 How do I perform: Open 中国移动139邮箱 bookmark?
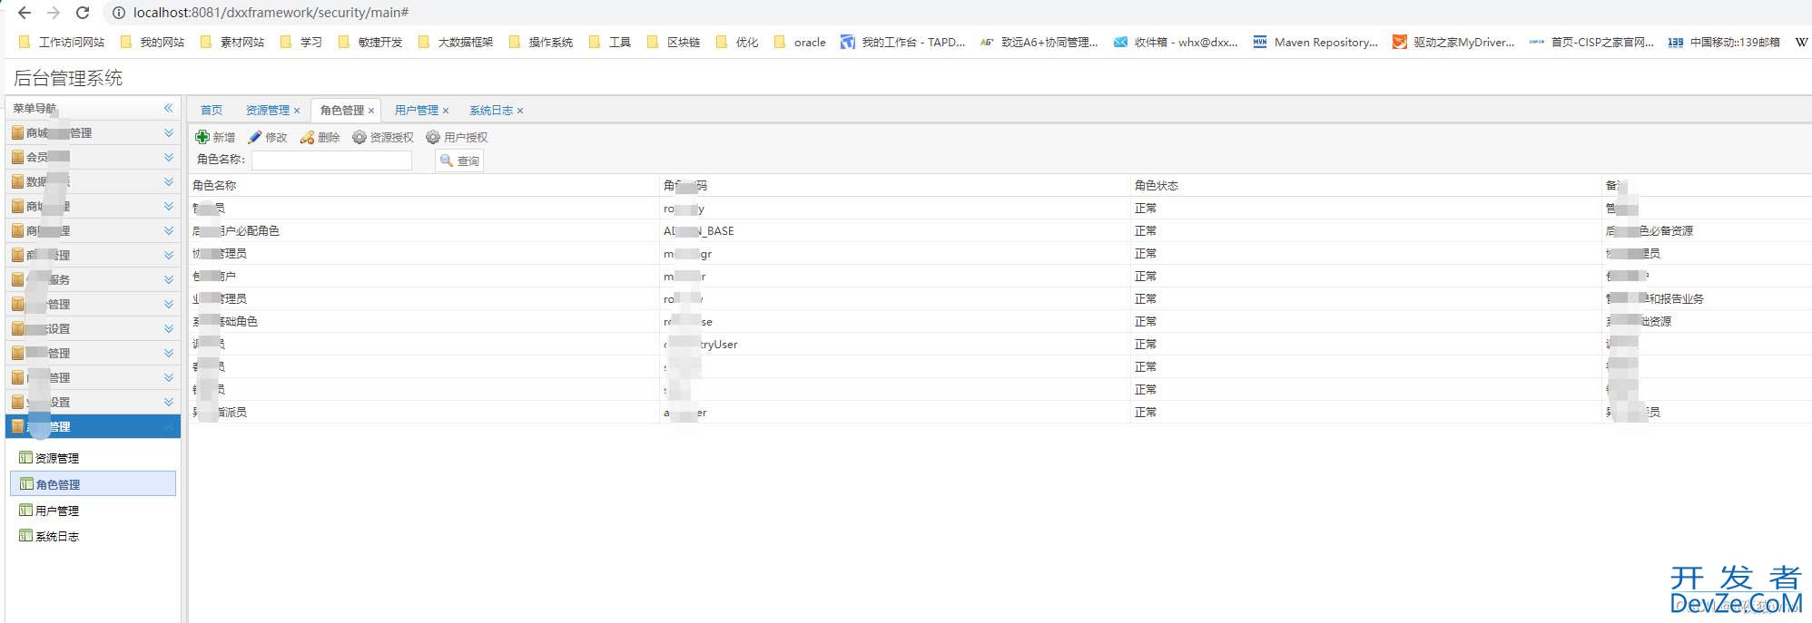click(x=1724, y=42)
